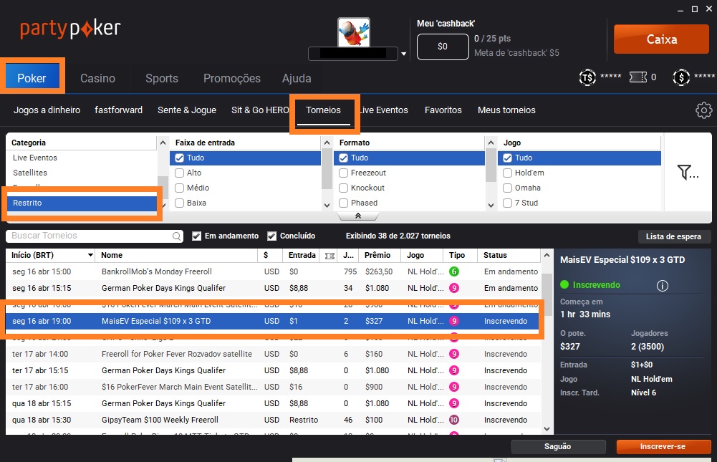
Task: Open the Sente & Jogue tab
Action: (x=187, y=110)
